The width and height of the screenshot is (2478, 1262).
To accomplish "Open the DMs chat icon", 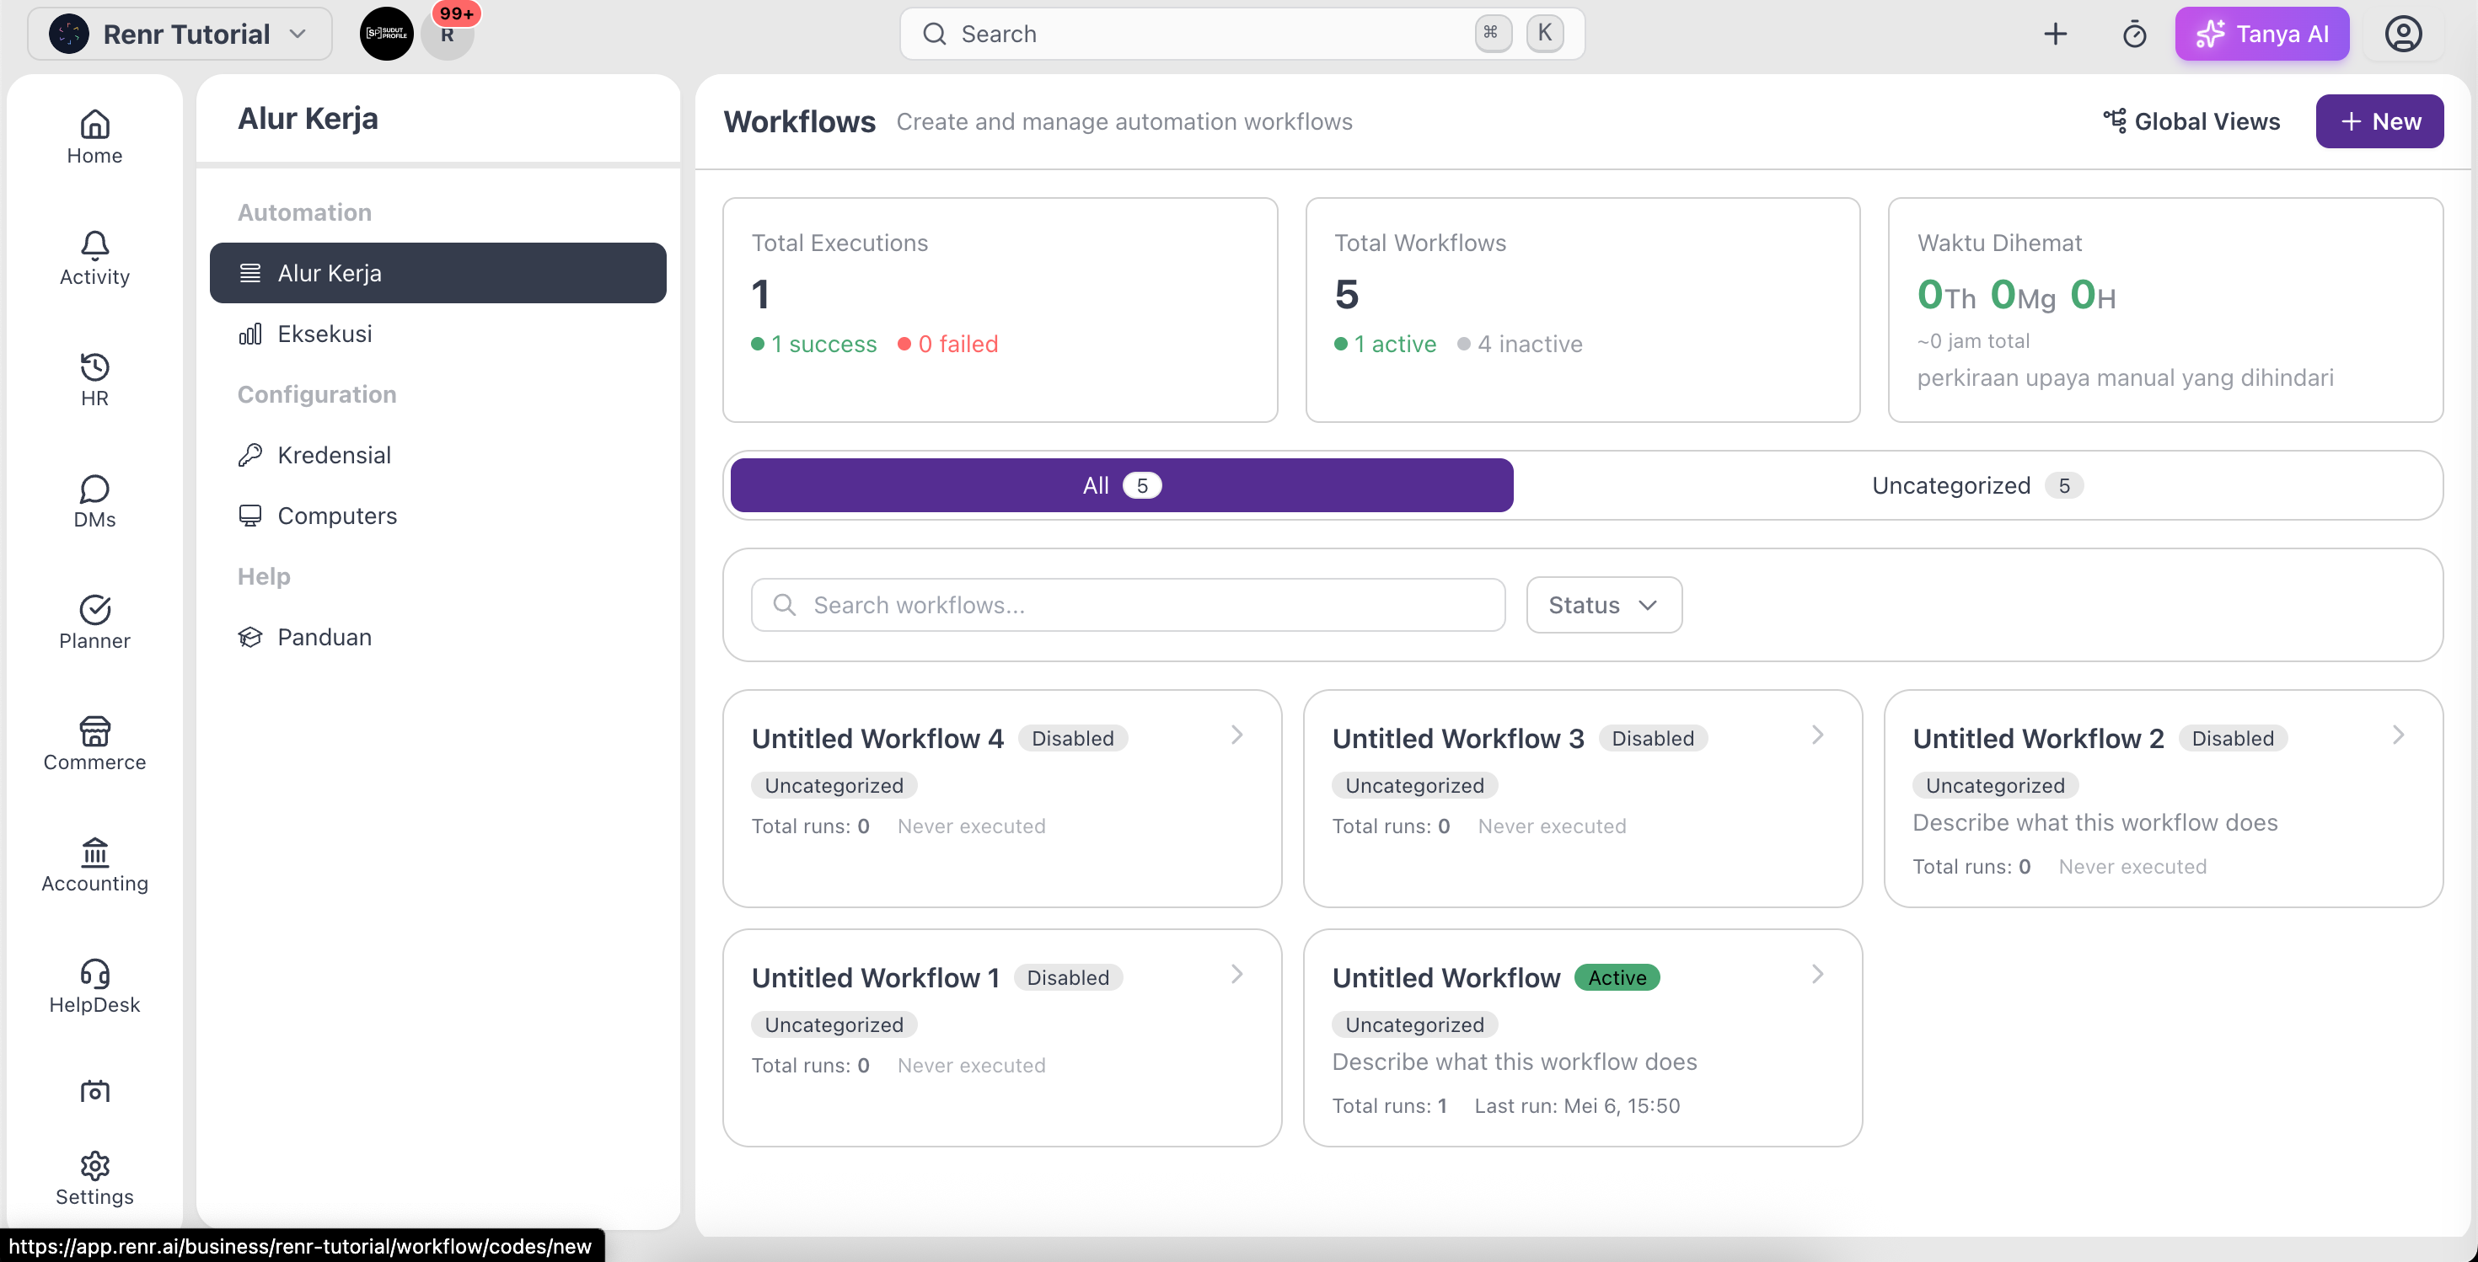I will point(94,489).
